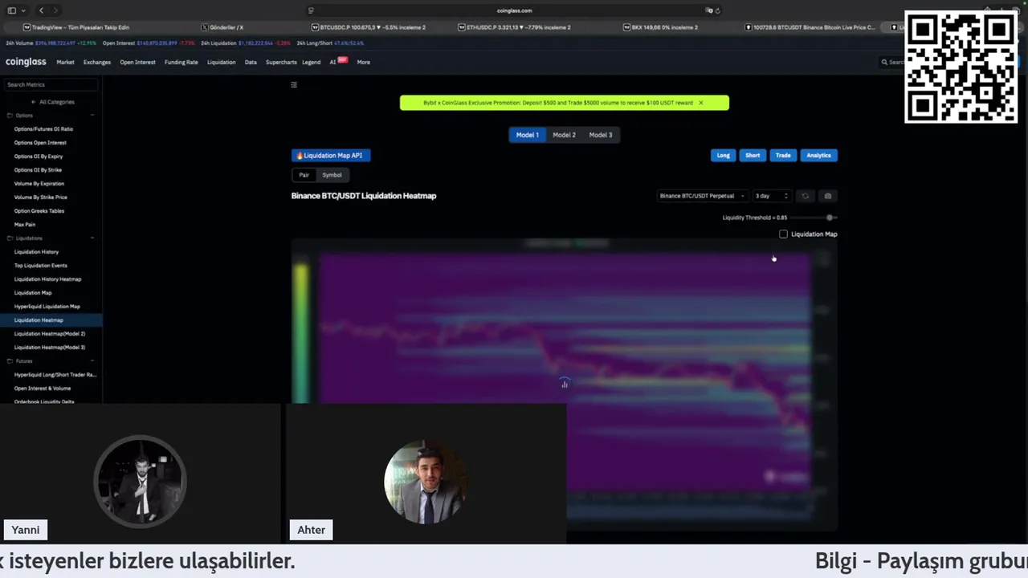Click the Short button
Screen dimensions: 1028x578
pyautogui.click(x=753, y=156)
